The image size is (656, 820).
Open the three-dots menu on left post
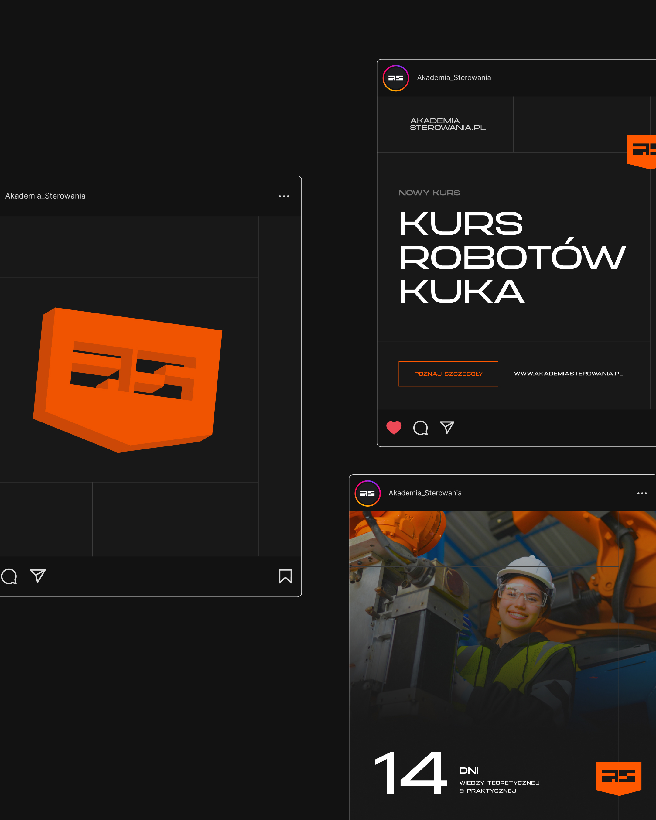(284, 196)
